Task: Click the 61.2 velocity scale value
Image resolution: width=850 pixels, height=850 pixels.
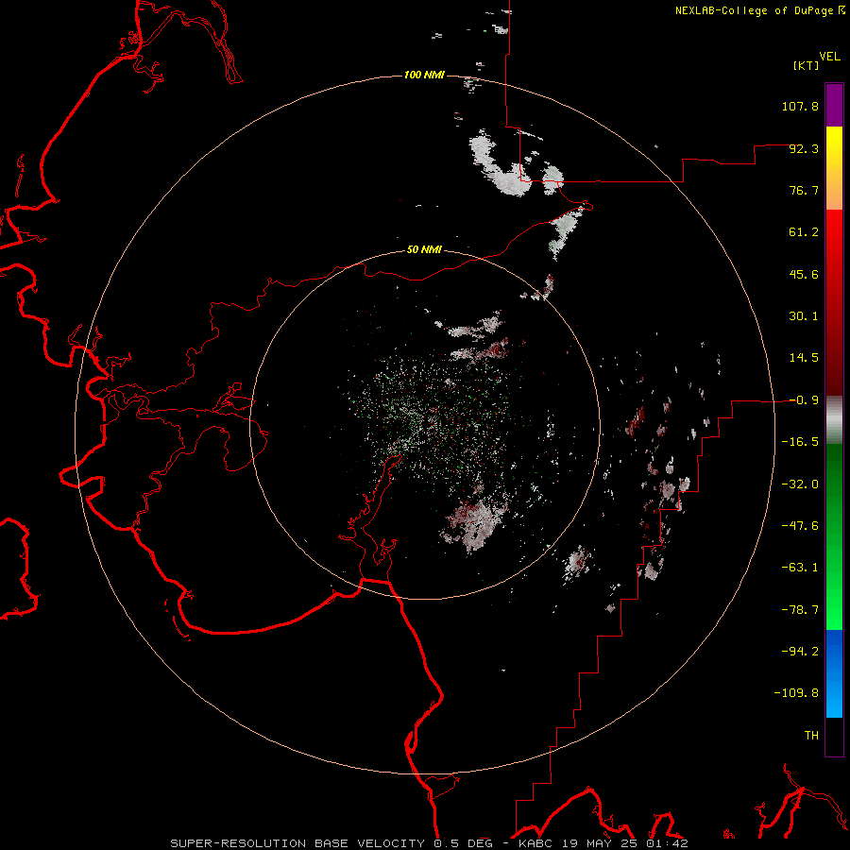Action: coord(804,232)
